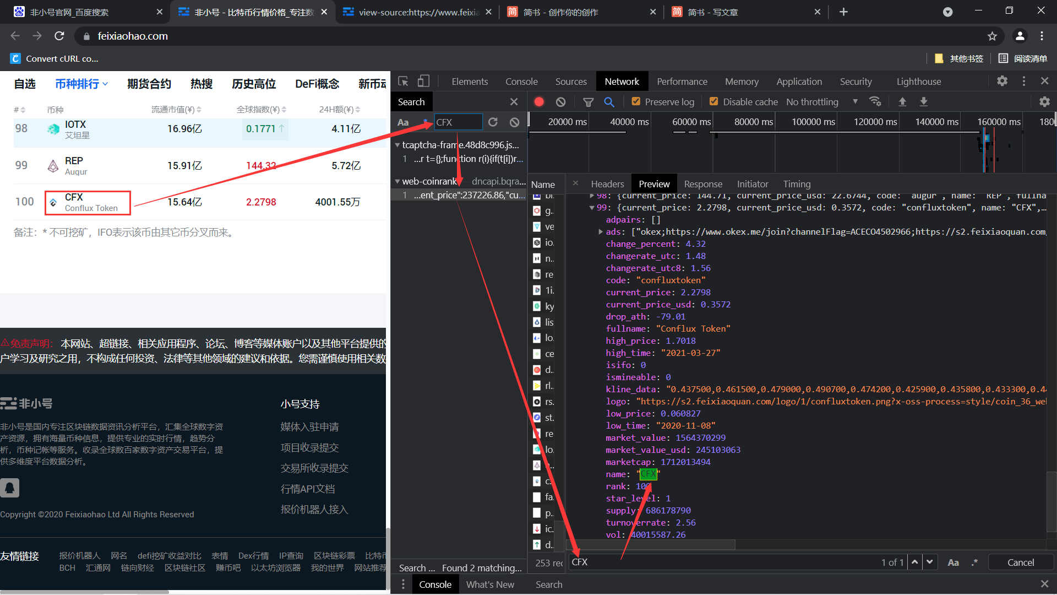Image resolution: width=1057 pixels, height=595 pixels.
Task: Select the inspect element picker icon
Action: (x=404, y=82)
